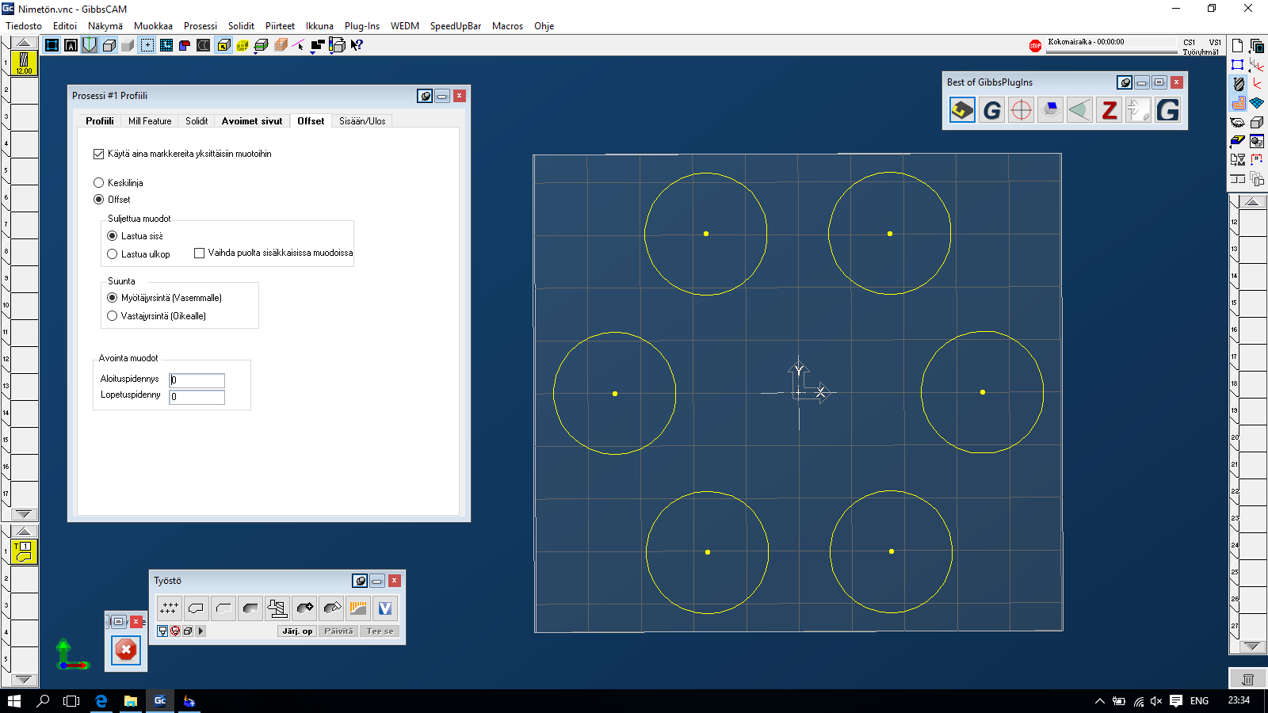Click the contour profile icon in Työstö palette

pyautogui.click(x=196, y=608)
